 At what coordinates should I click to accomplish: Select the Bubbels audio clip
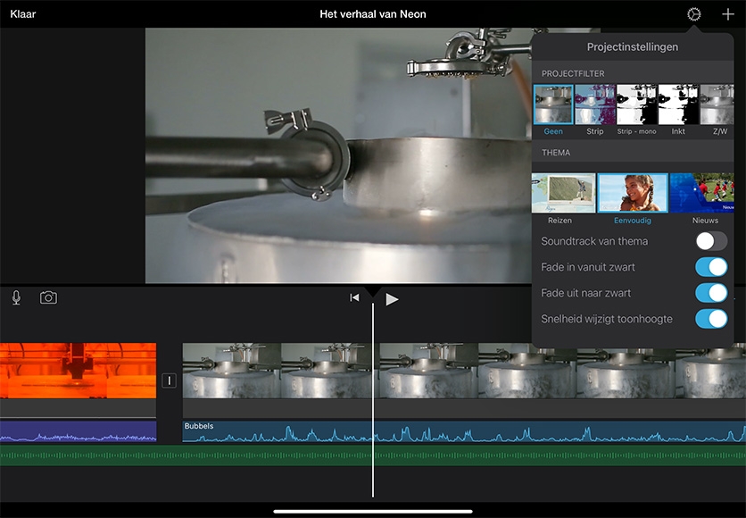464,432
